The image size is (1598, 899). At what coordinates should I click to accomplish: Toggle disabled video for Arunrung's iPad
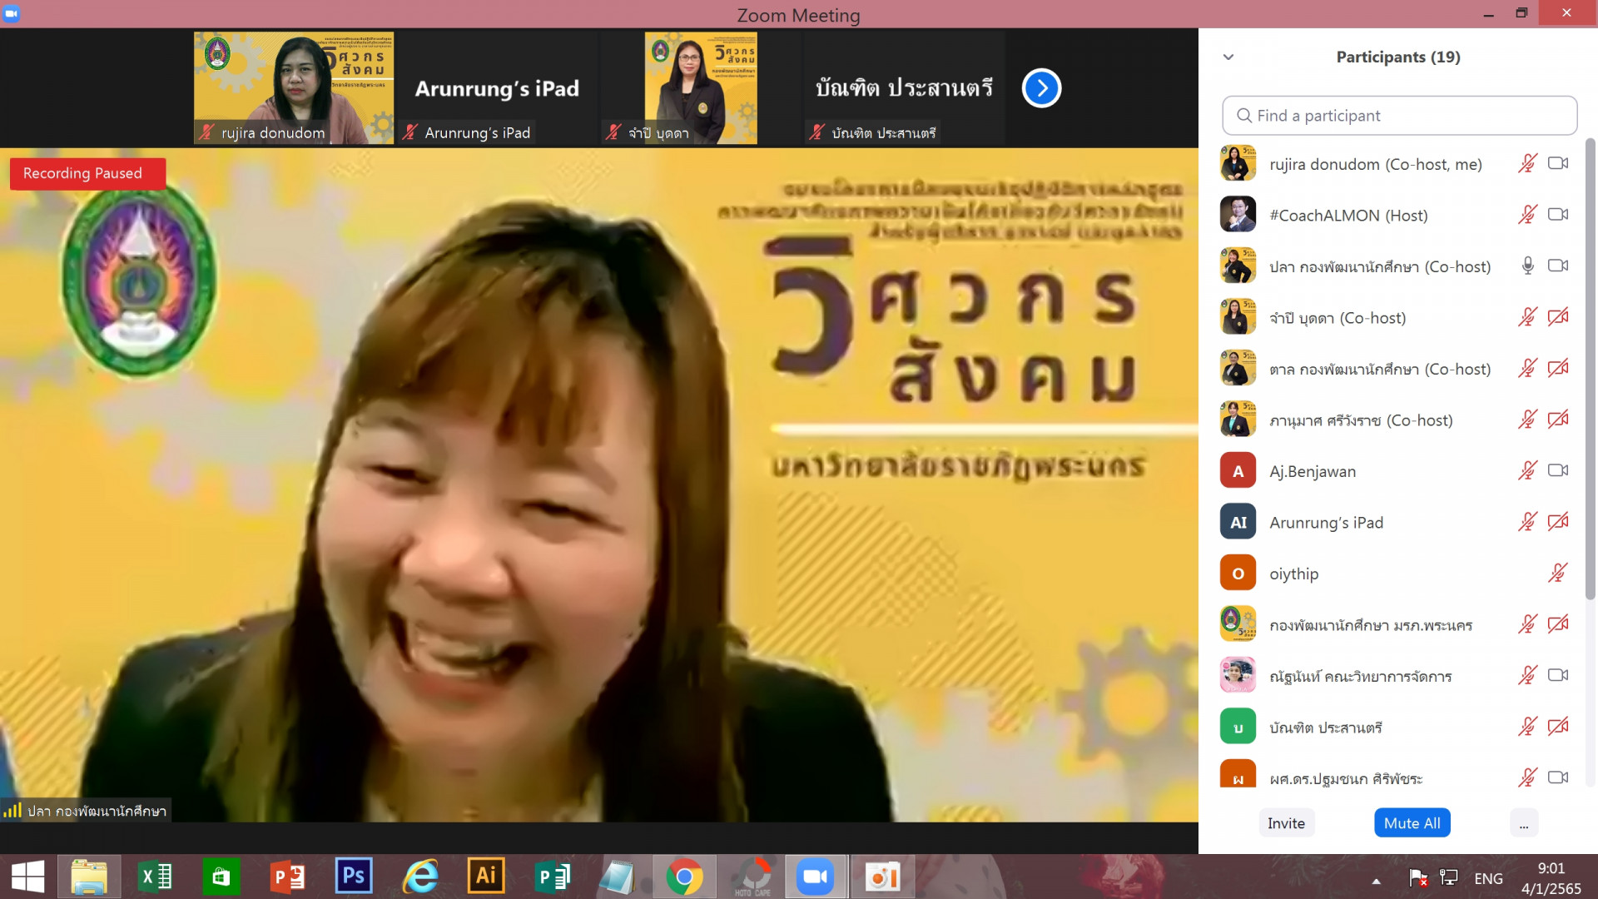pyautogui.click(x=1558, y=522)
